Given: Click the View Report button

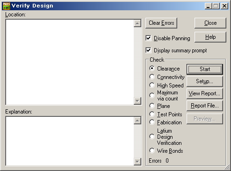Looking at the screenshot, I should [x=205, y=93].
